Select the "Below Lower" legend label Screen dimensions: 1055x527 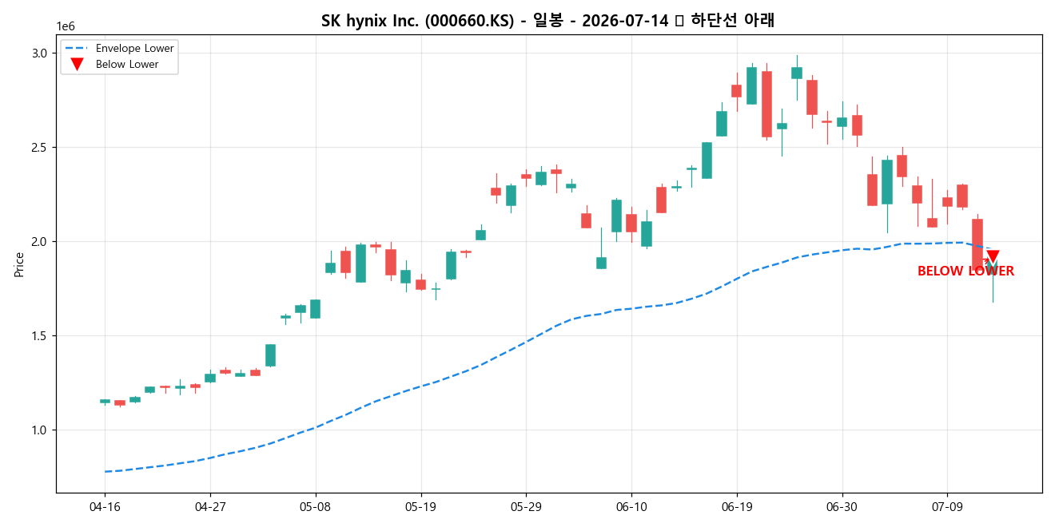(127, 65)
